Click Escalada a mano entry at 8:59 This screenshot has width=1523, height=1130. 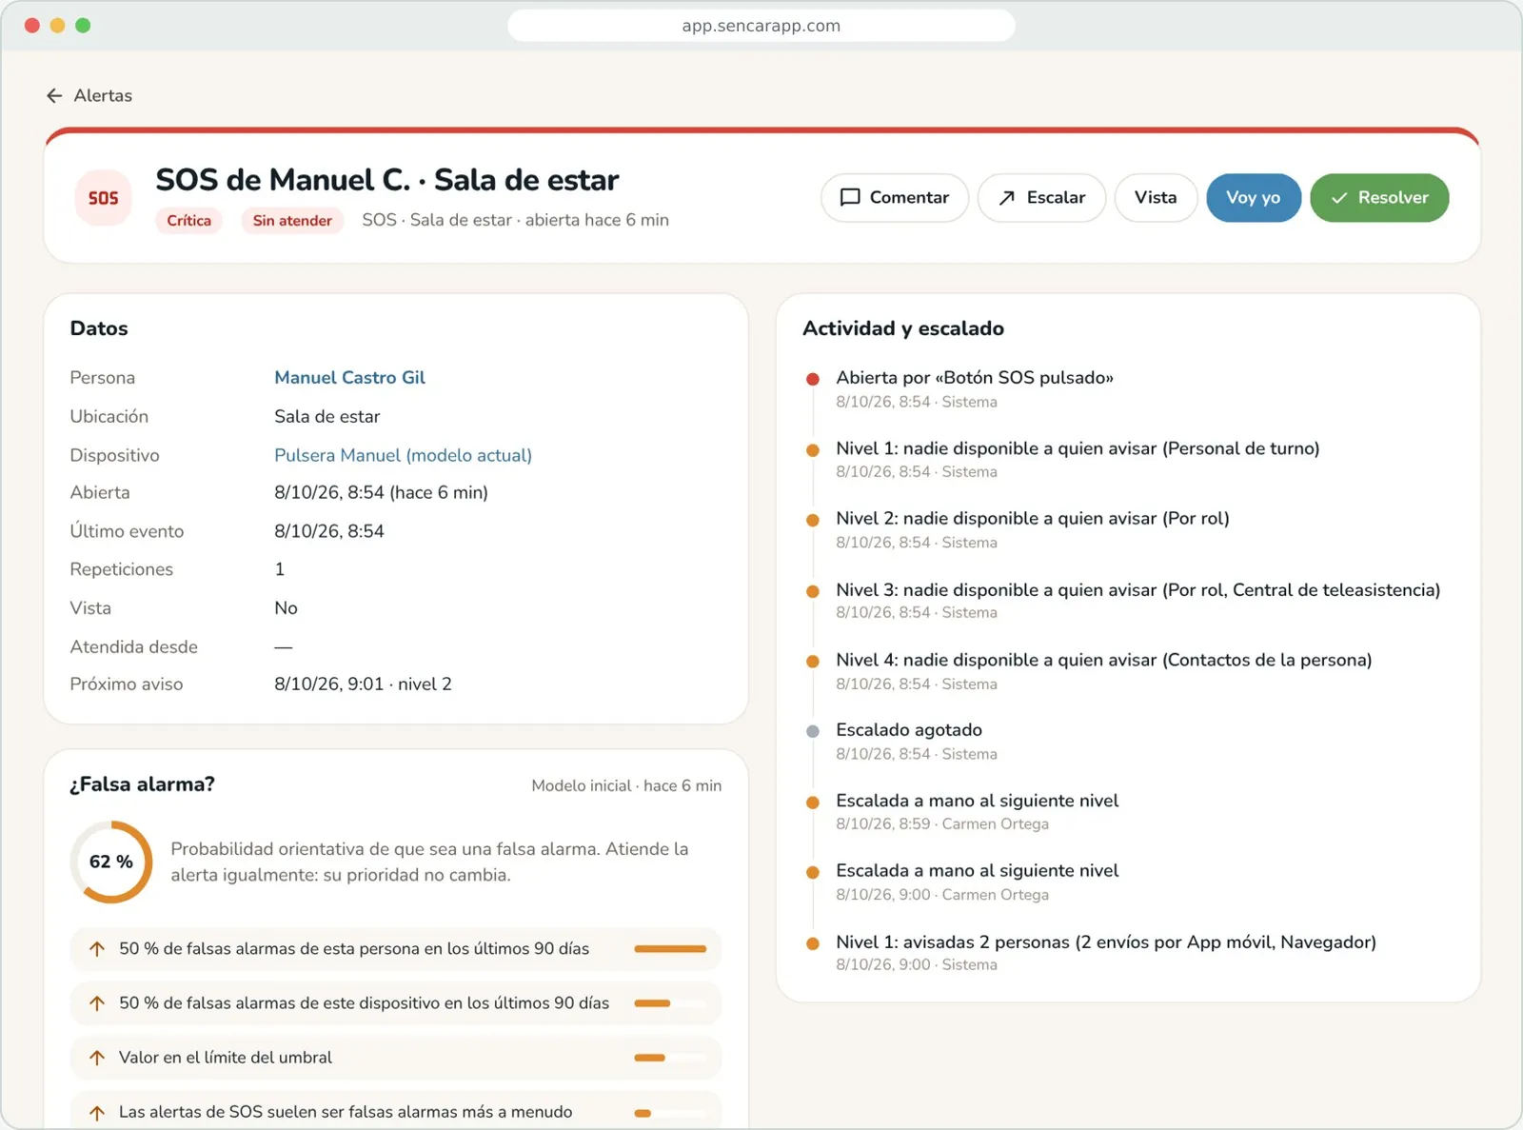[977, 812]
